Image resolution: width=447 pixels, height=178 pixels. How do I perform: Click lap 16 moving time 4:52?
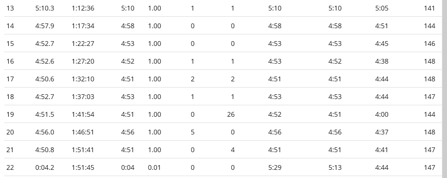(128, 61)
